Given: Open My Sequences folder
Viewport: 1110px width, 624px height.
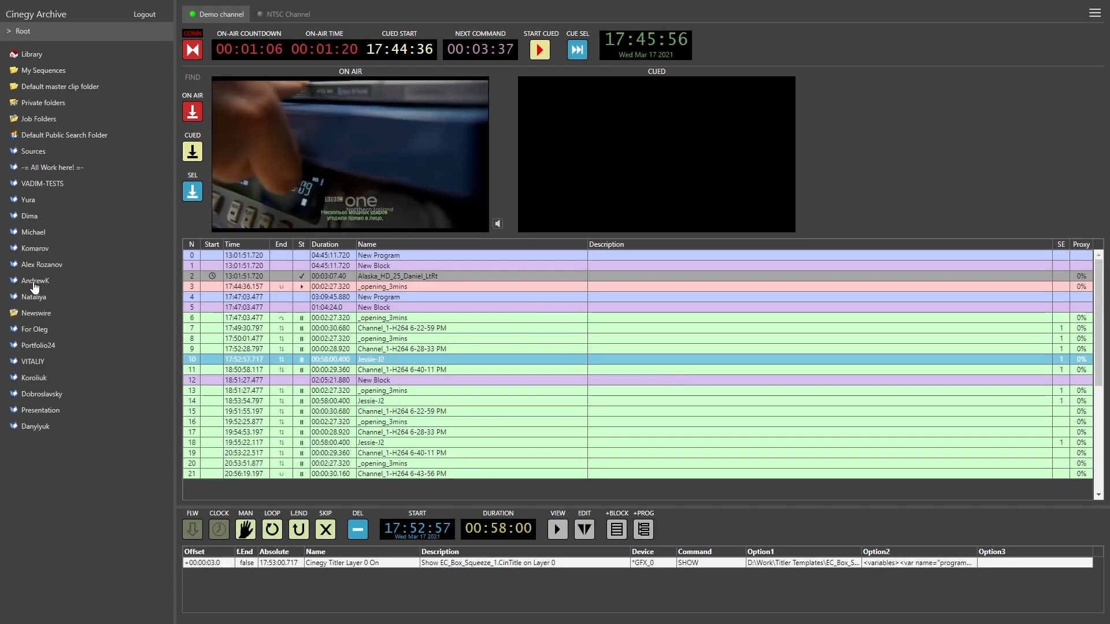Looking at the screenshot, I should pyautogui.click(x=43, y=70).
